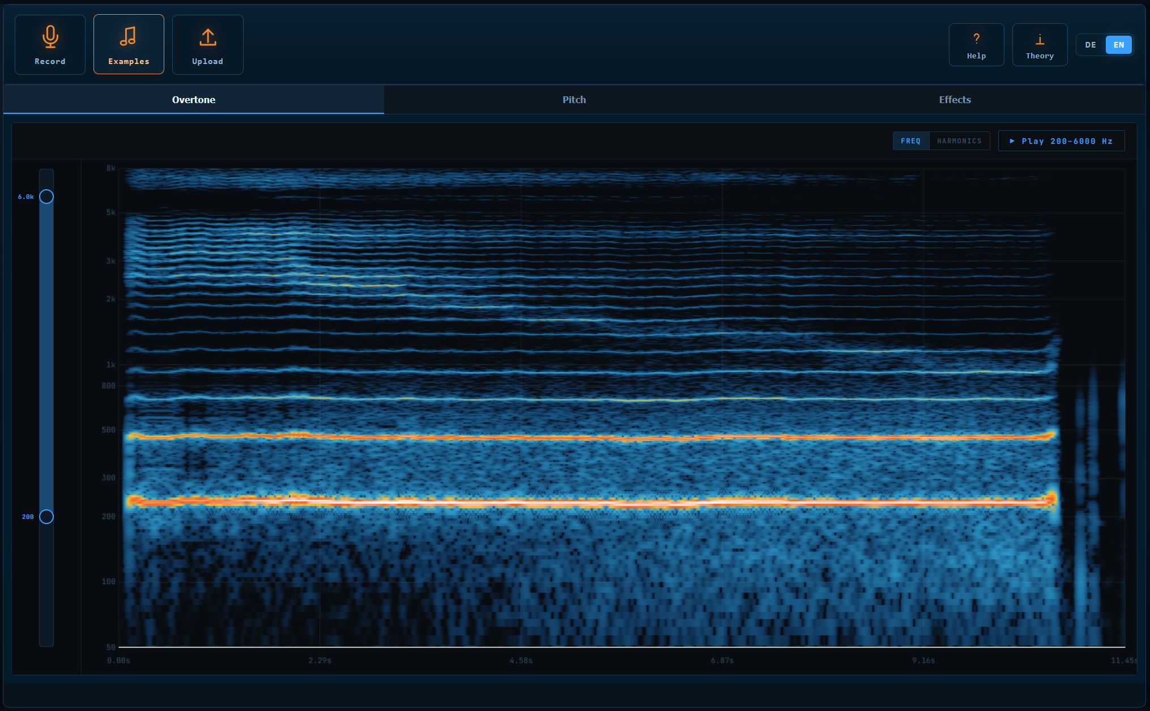Play the 200-6000 Hz filtered audio

pyautogui.click(x=1061, y=141)
